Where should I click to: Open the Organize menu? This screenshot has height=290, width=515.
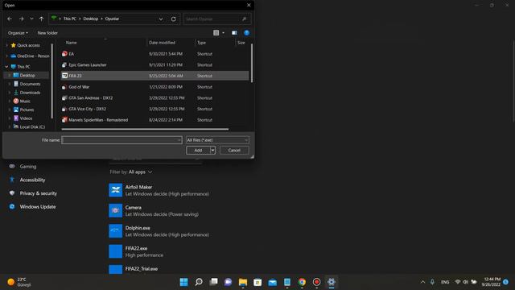point(18,33)
